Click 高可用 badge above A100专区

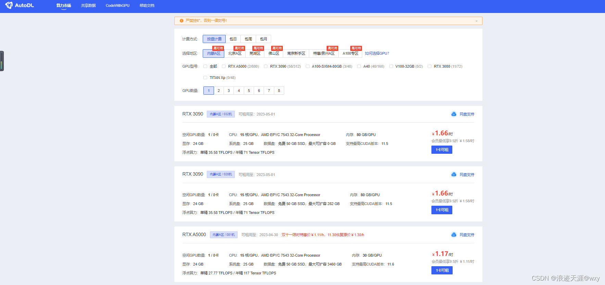[x=356, y=48]
